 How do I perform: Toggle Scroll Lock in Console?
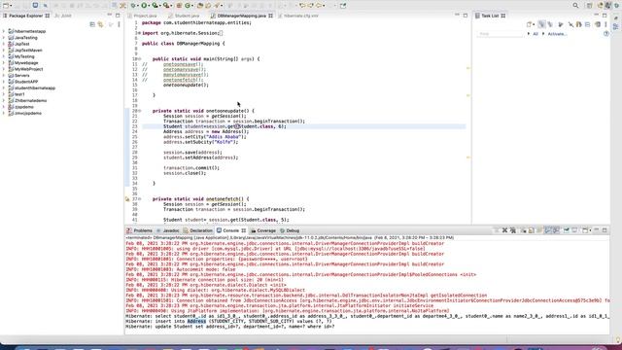531,230
